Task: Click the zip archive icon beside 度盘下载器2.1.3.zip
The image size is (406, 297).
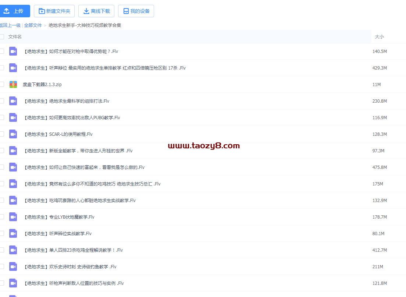Action: point(13,84)
